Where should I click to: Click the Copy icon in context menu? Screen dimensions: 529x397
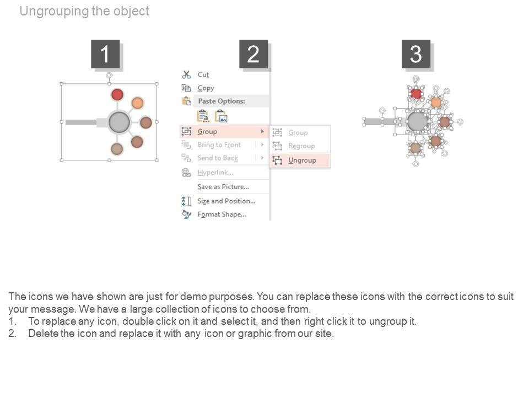186,88
